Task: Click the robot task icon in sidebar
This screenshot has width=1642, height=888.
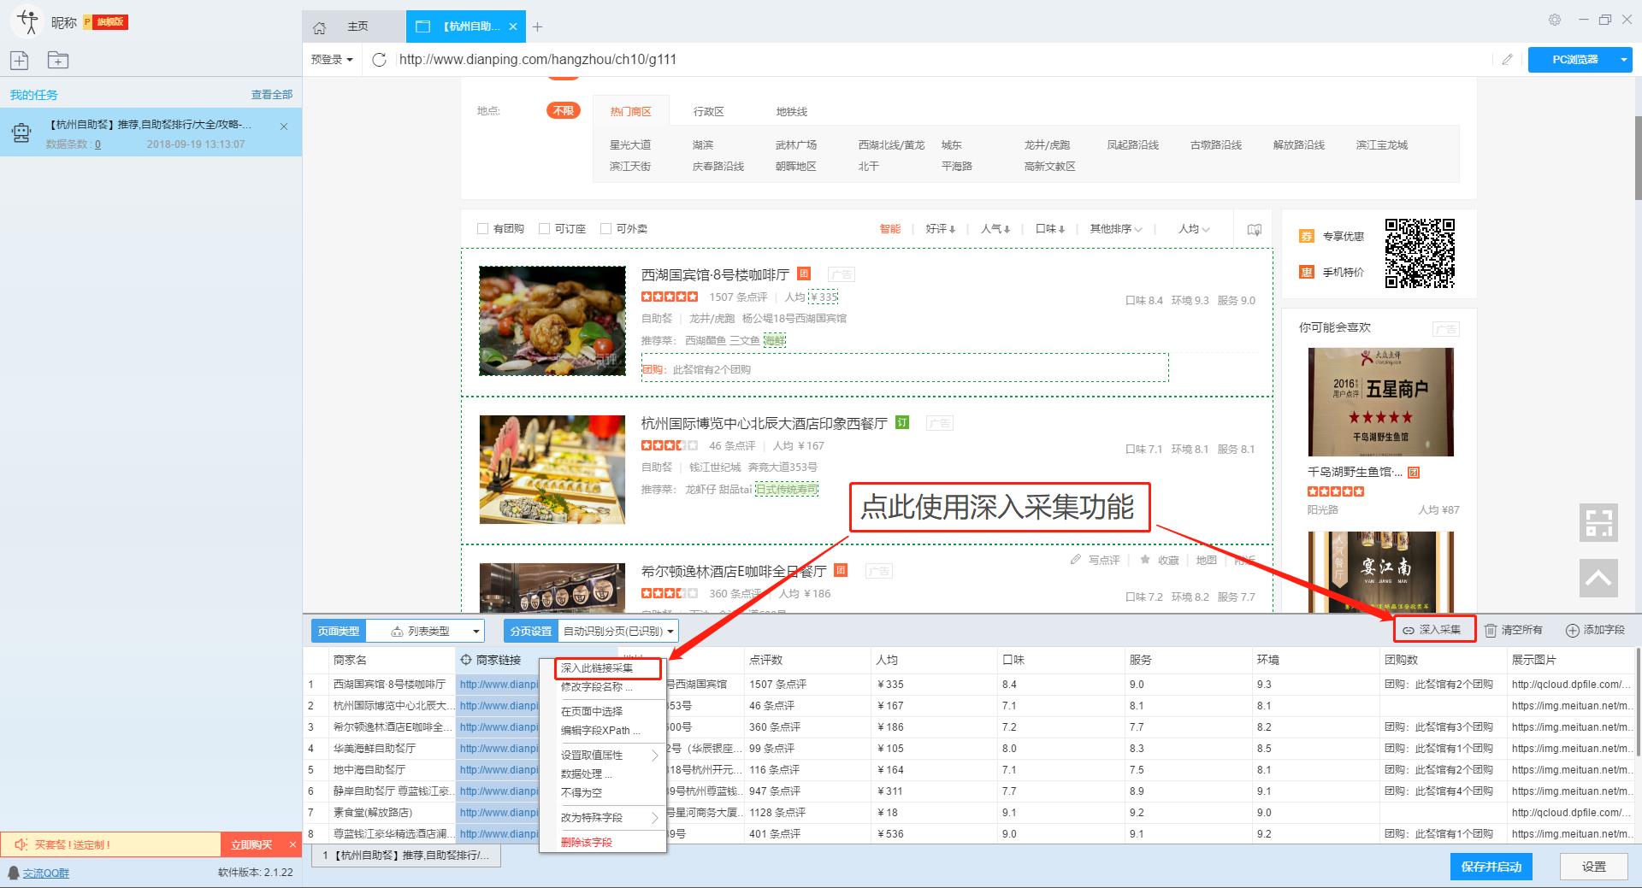Action: tap(21, 132)
